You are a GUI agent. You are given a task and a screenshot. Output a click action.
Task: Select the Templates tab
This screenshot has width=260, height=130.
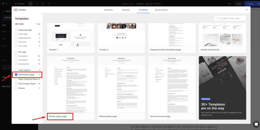143,10
